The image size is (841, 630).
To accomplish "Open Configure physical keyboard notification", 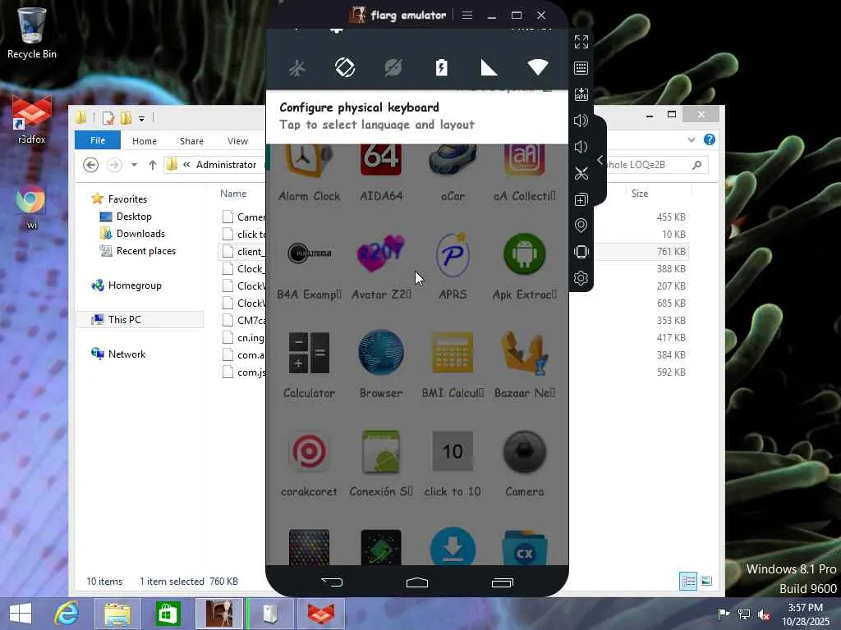I will click(416, 116).
